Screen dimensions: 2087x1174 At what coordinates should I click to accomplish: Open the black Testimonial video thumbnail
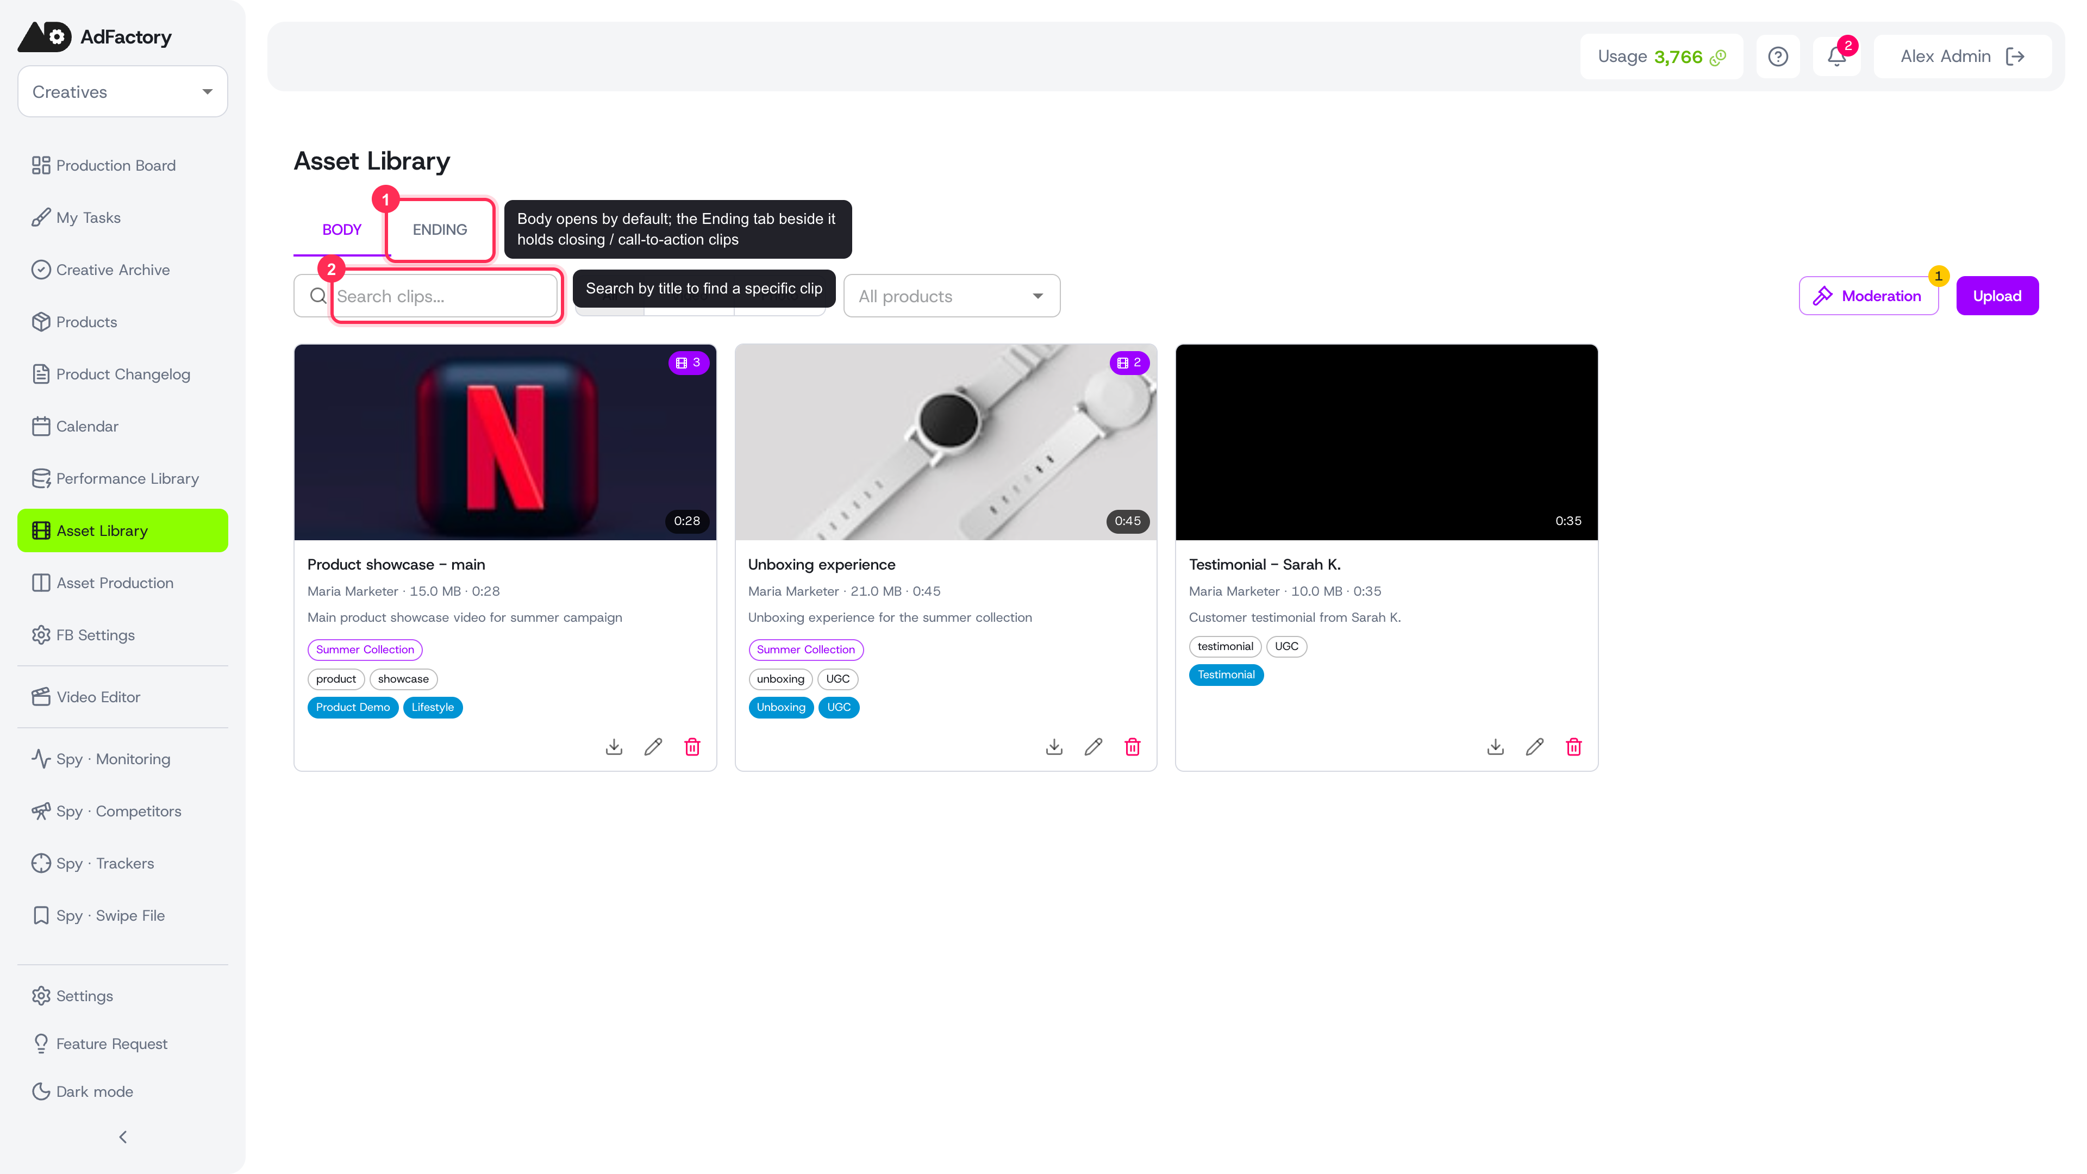click(1386, 442)
